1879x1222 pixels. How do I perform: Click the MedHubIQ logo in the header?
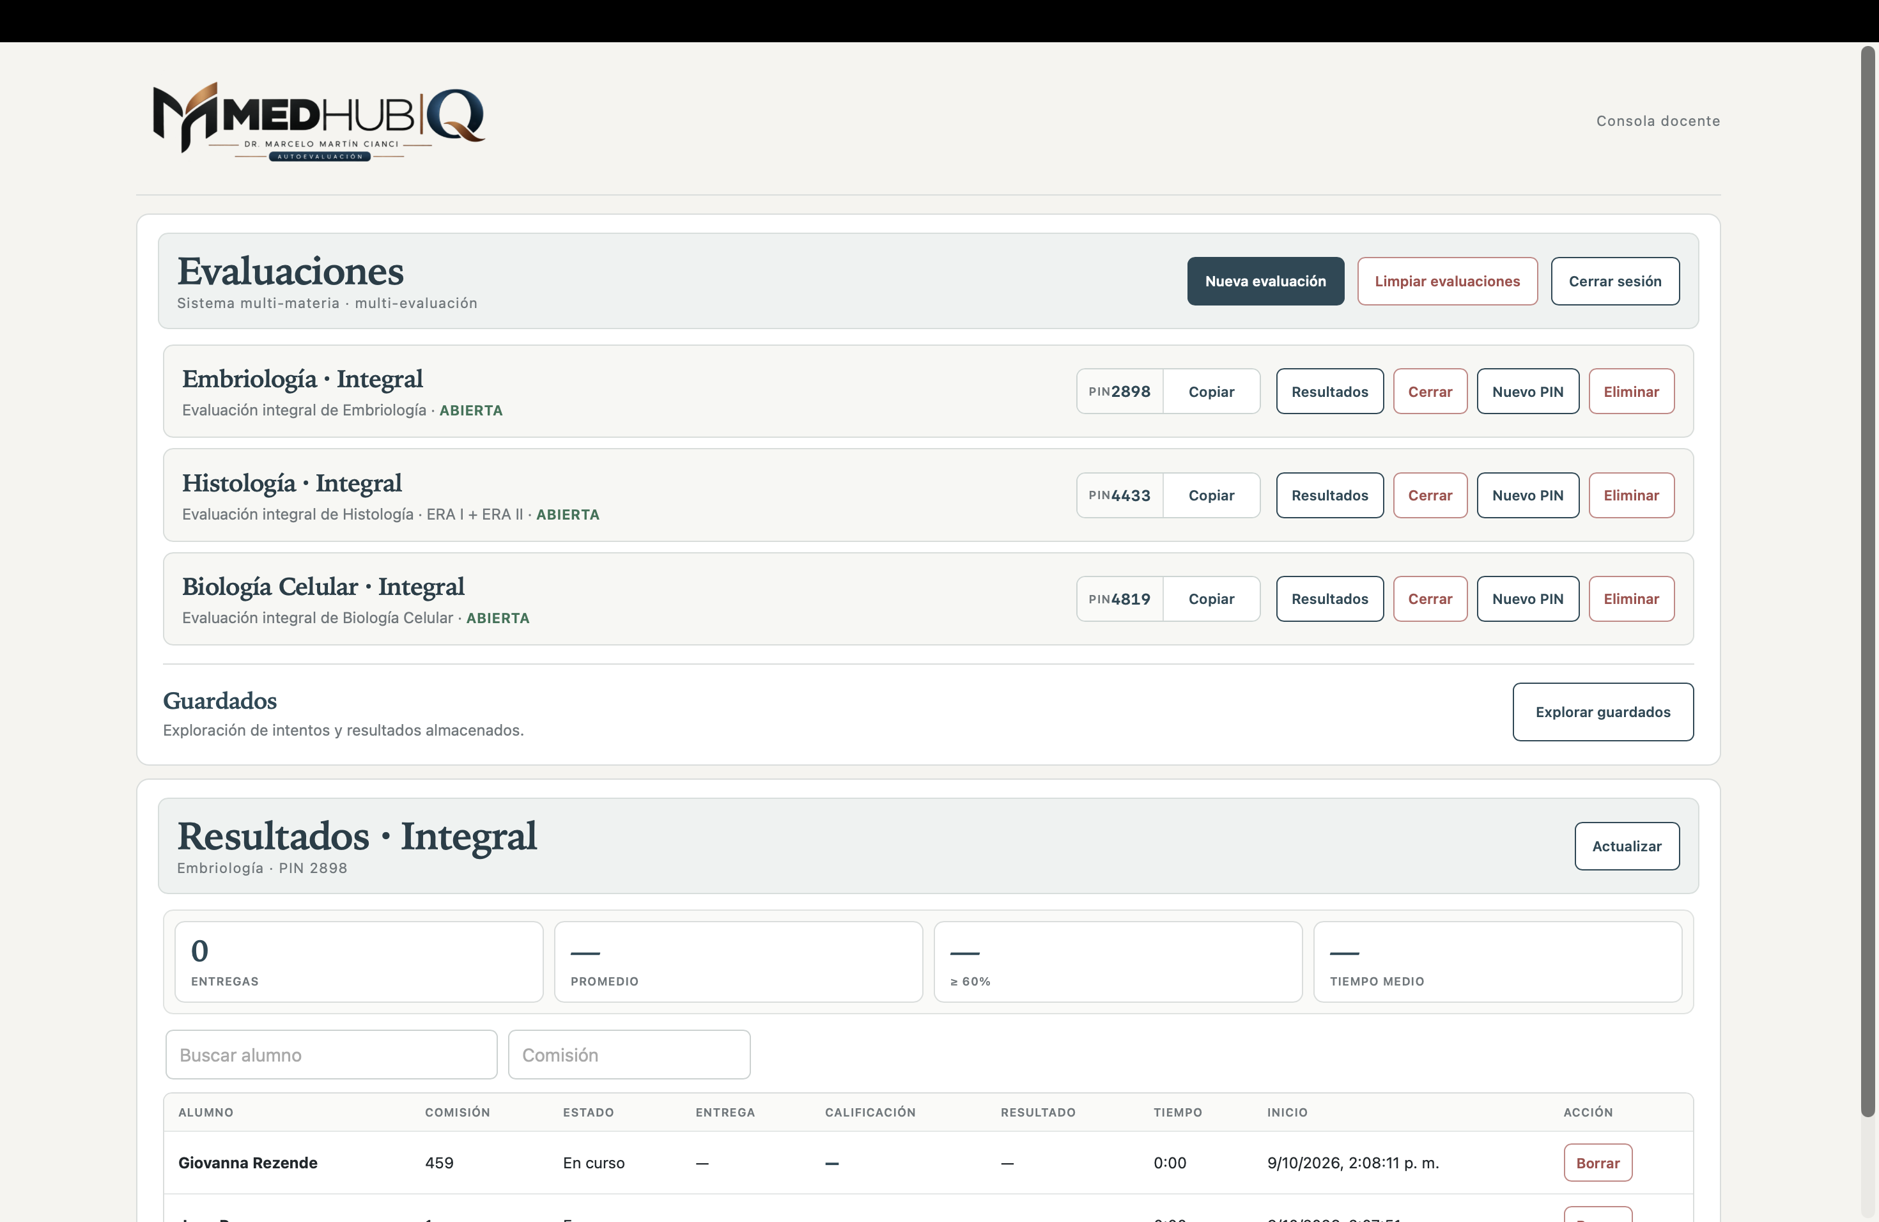pos(319,121)
